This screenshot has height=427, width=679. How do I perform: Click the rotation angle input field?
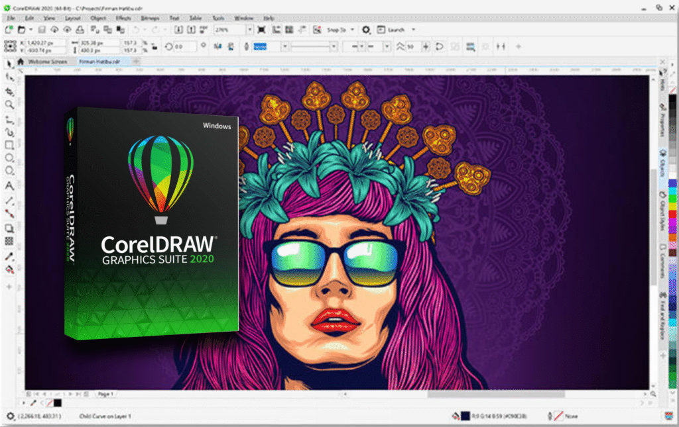click(x=185, y=46)
